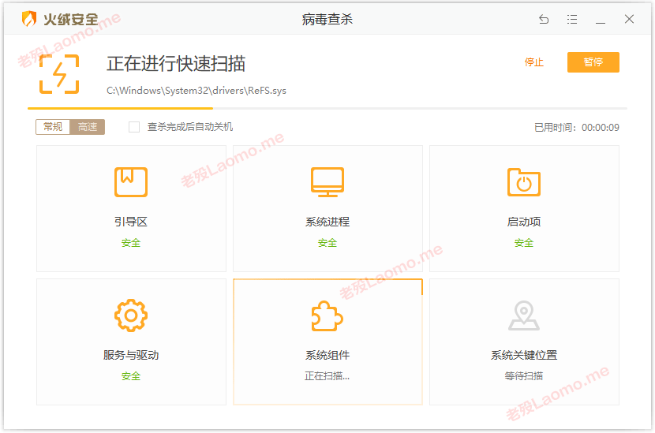This screenshot has width=655, height=433.
Task: Switch scan speed to 常规 mode
Action: click(x=53, y=127)
